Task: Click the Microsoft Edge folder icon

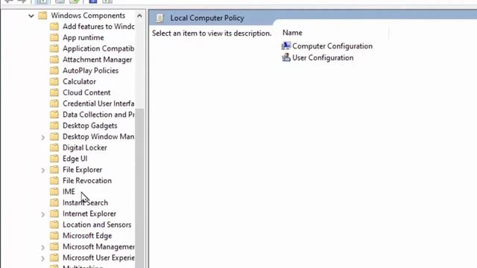Action: pos(54,236)
